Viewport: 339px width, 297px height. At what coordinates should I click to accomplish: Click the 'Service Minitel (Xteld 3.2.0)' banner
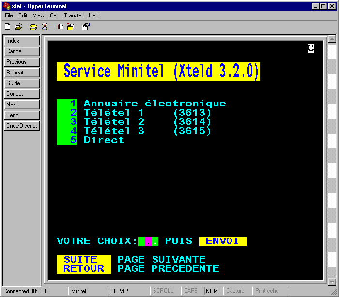(x=158, y=72)
